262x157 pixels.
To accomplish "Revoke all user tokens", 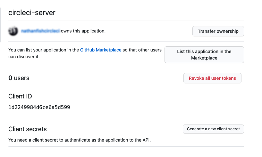I will (212, 78).
